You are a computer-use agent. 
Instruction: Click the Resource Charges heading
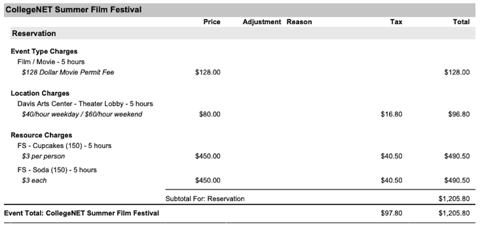coord(41,135)
